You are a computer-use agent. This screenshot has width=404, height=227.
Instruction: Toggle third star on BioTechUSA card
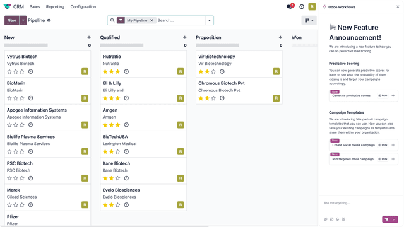pyautogui.click(x=118, y=151)
